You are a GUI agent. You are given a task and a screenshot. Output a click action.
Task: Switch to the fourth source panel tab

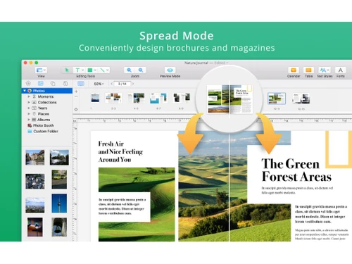(65, 83)
